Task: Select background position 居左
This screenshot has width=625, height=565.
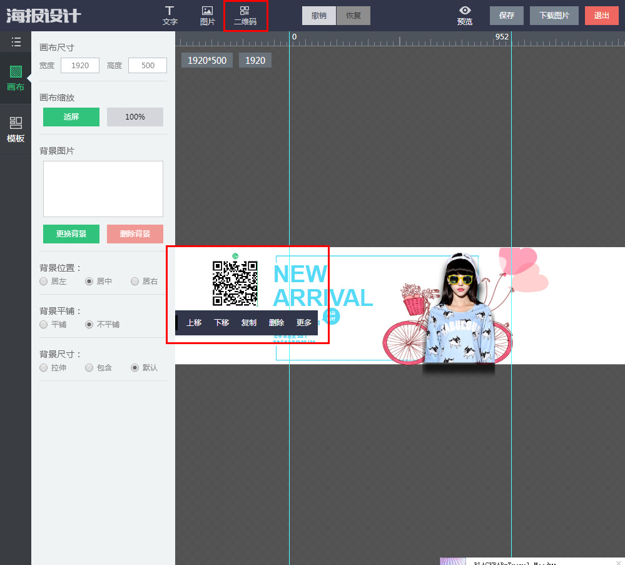Action: coord(44,282)
